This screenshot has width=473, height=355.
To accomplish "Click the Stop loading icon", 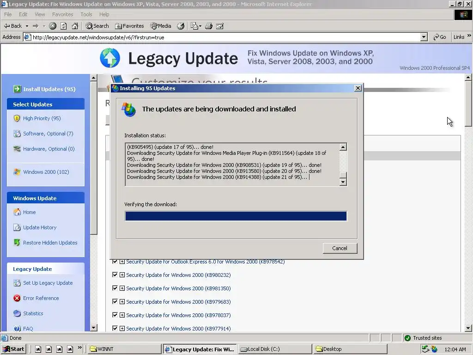I will point(53,26).
